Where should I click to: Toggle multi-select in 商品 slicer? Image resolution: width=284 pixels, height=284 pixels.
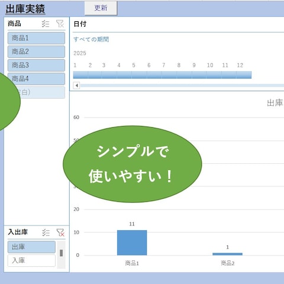tap(46, 24)
